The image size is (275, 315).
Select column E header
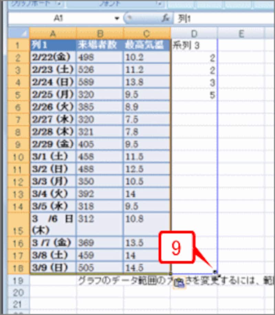[x=241, y=34]
